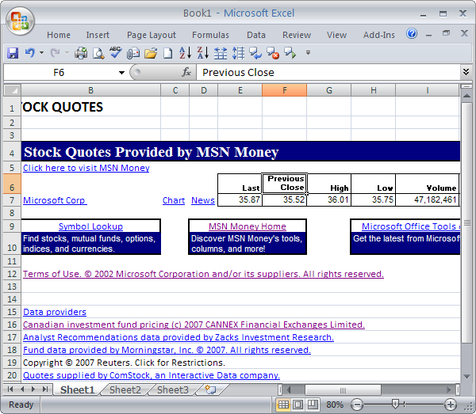476x414 pixels.
Task: Click the Microsoft Office Tools link
Action: tap(411, 226)
